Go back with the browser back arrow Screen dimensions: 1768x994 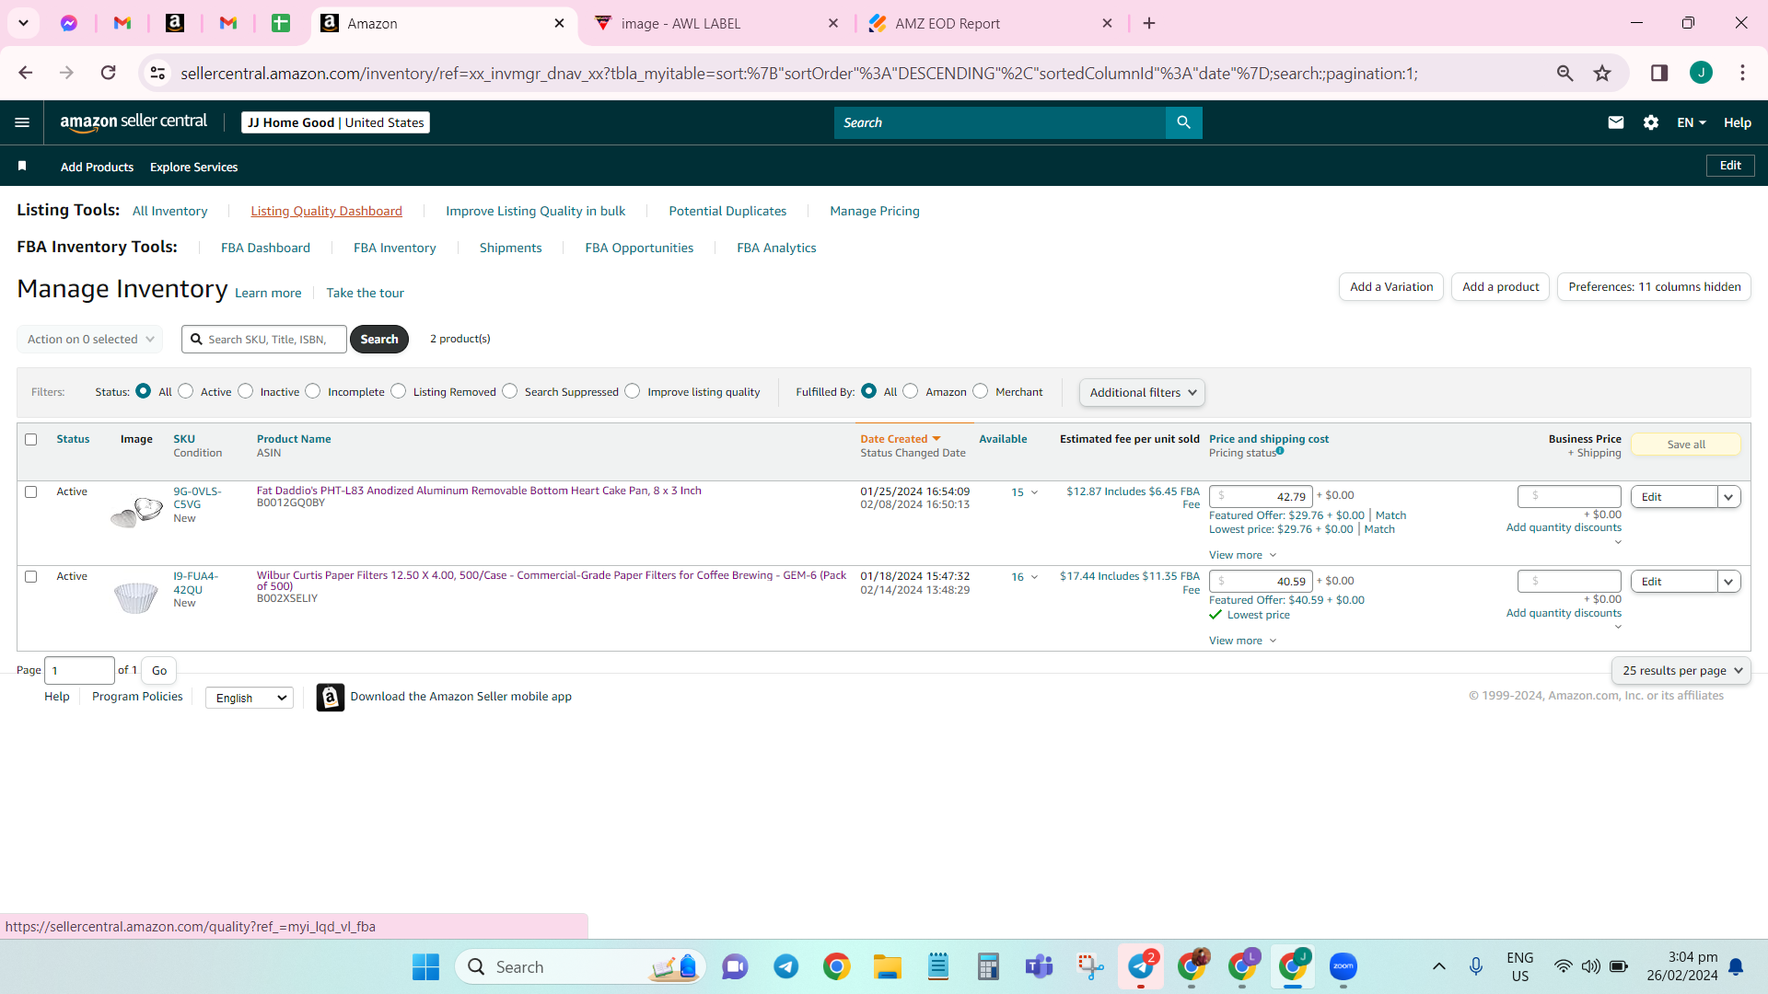(x=26, y=73)
